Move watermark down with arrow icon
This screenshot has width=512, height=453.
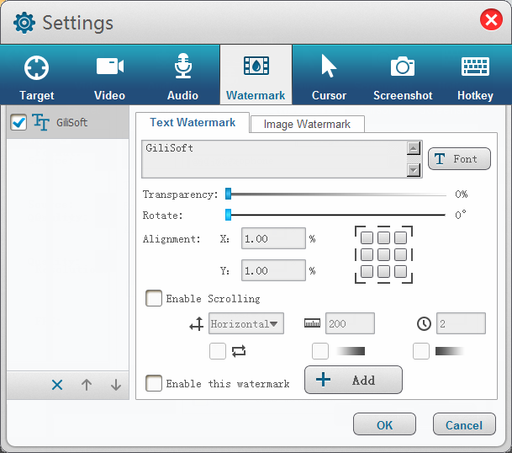tap(116, 385)
